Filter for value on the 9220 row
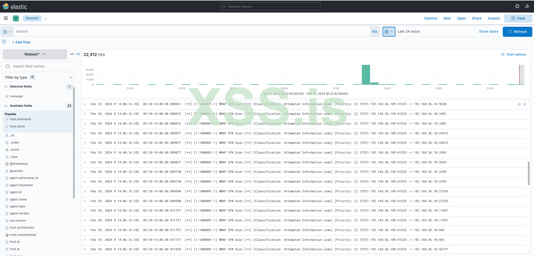Screen dimensions: 534x257 pyautogui.click(x=519, y=104)
